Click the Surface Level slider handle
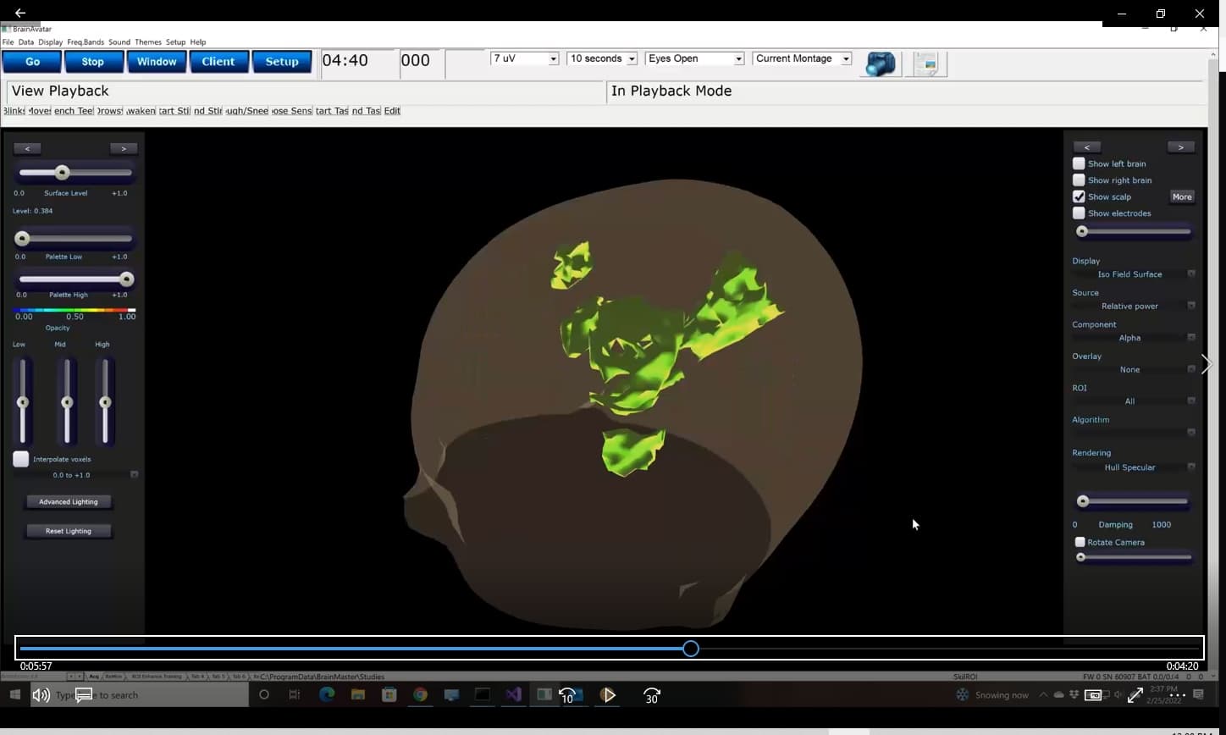 tap(62, 173)
